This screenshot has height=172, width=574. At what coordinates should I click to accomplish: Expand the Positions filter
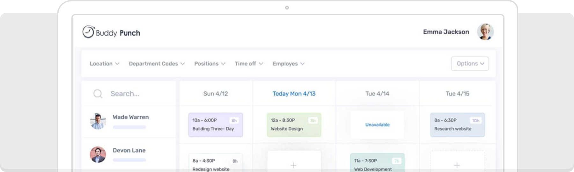click(x=210, y=64)
